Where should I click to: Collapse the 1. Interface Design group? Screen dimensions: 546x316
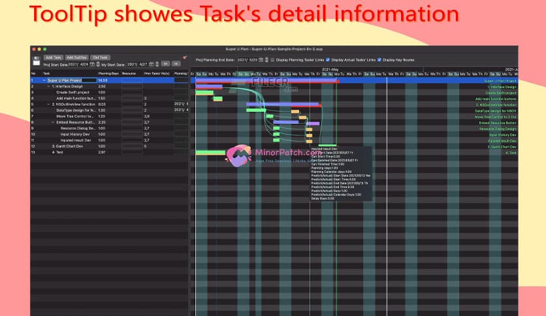(x=48, y=86)
